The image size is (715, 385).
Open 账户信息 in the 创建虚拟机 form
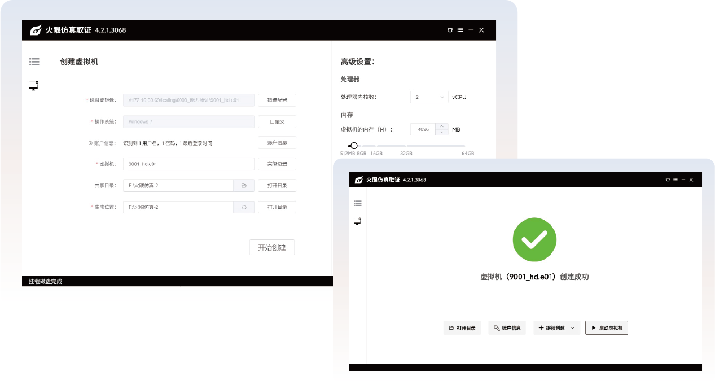tap(277, 143)
